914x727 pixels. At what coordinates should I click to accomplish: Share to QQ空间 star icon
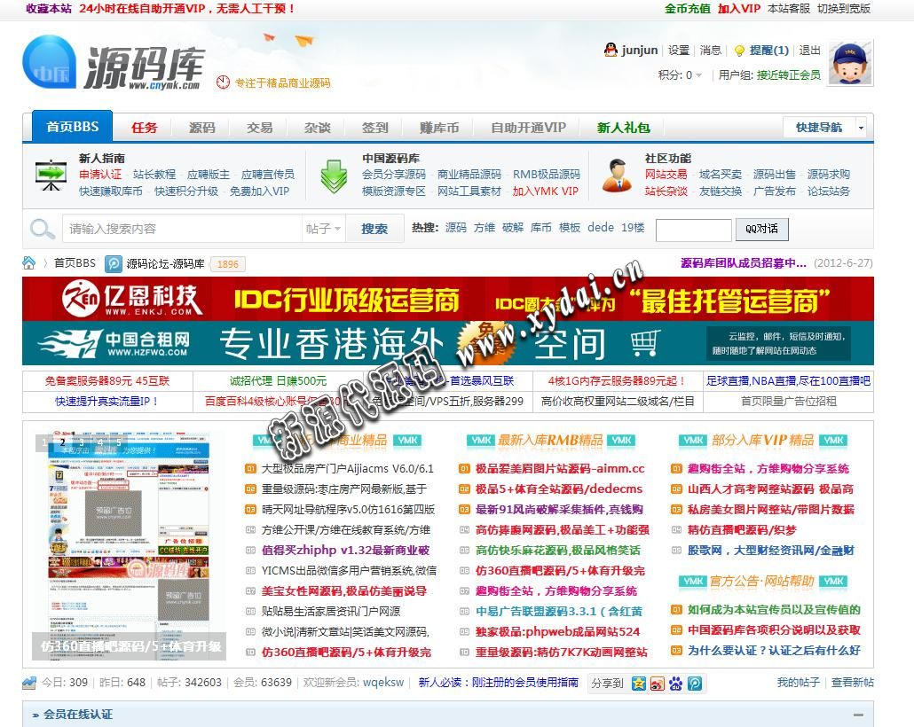pyautogui.click(x=639, y=684)
